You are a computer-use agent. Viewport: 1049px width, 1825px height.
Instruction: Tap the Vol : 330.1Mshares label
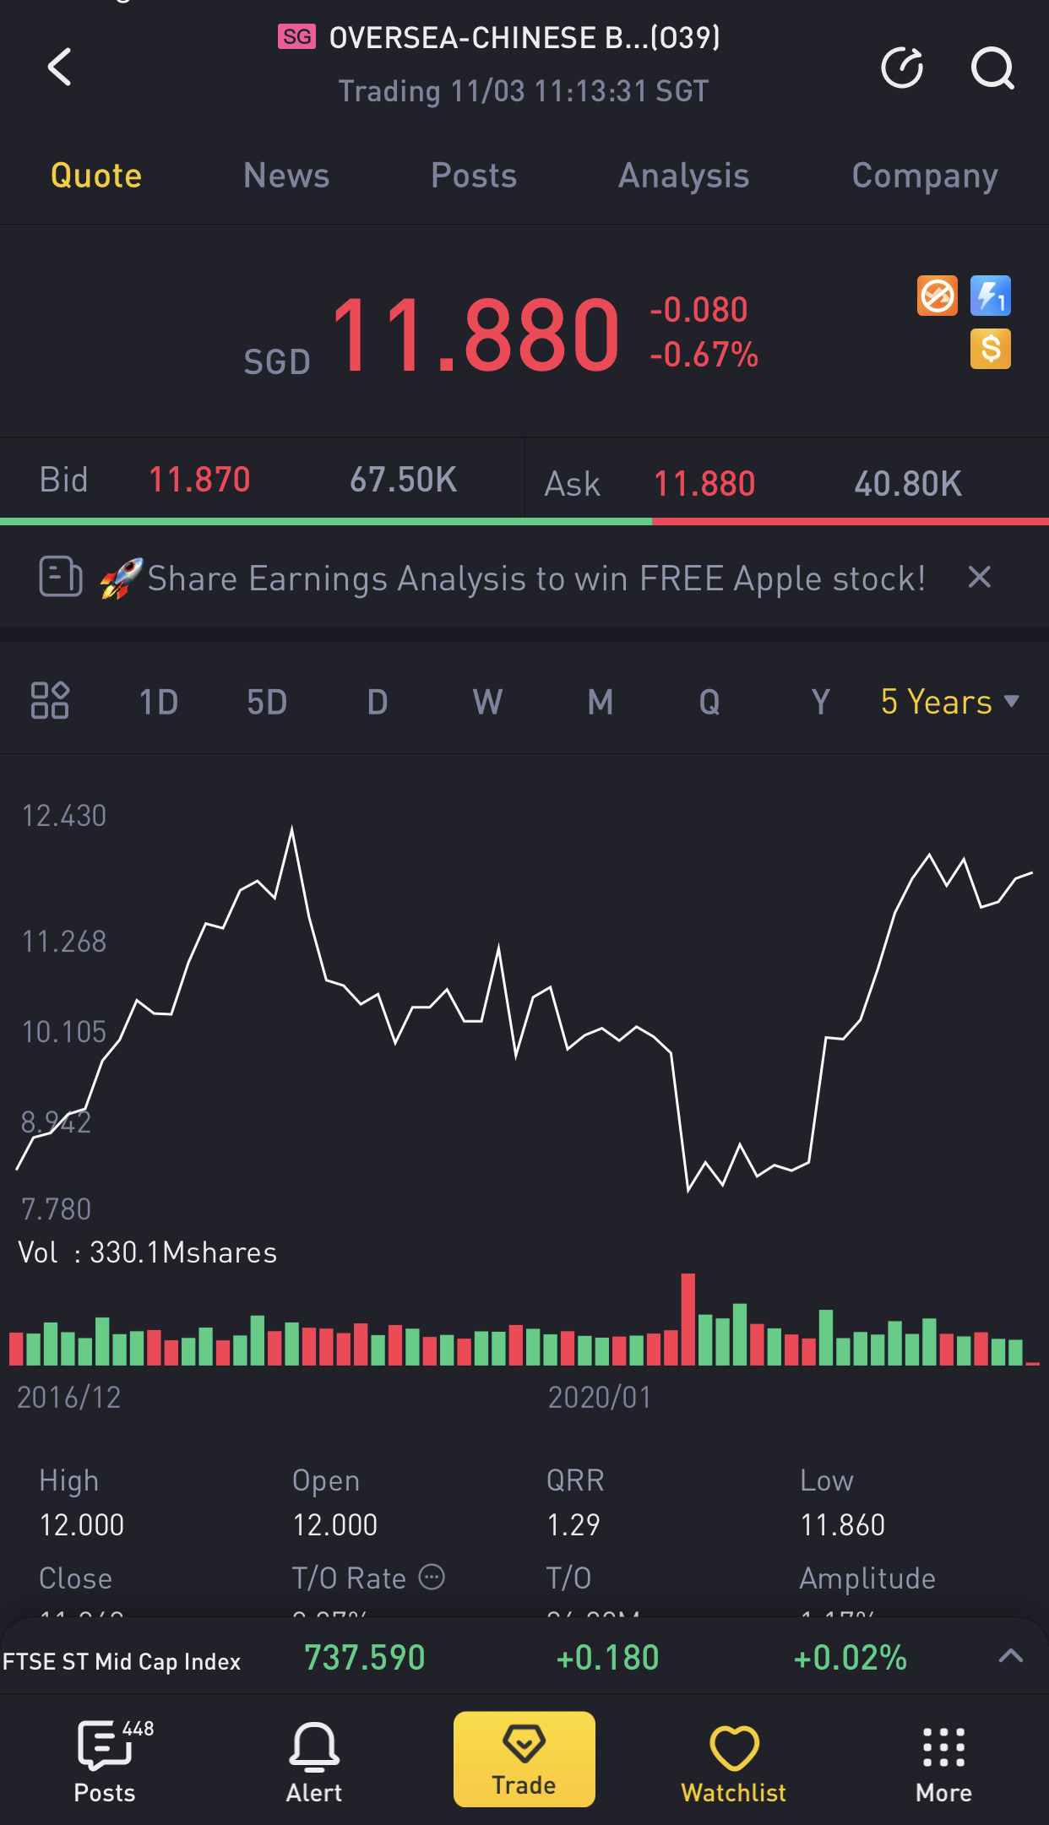[148, 1252]
